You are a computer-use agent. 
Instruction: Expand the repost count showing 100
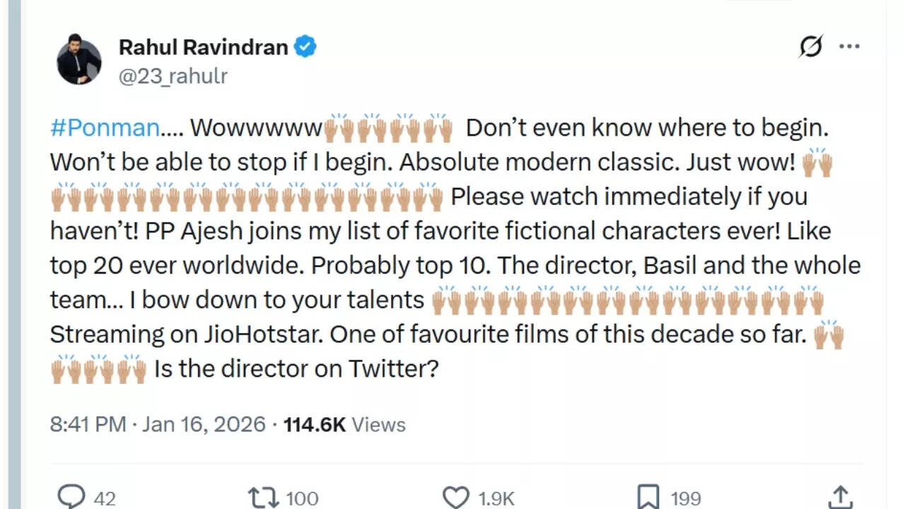click(303, 498)
